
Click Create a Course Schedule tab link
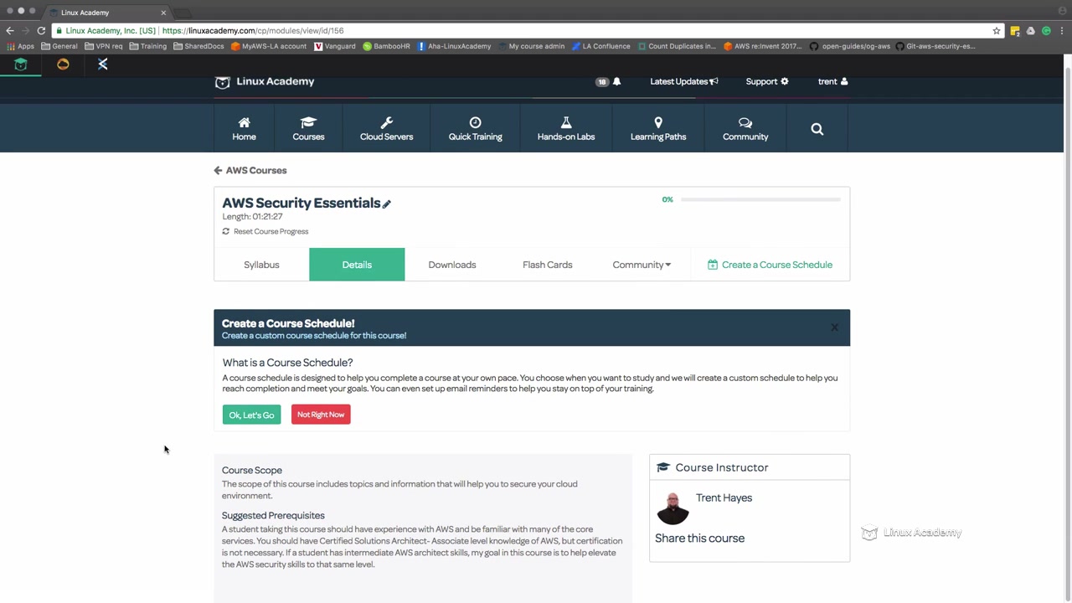point(770,265)
